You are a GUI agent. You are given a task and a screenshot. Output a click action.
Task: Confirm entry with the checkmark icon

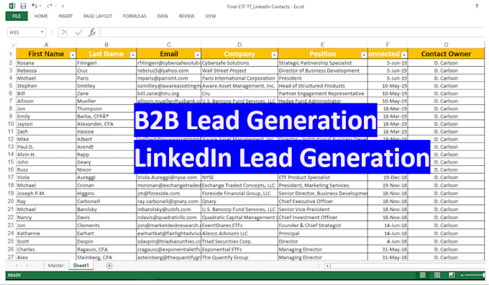pyautogui.click(x=78, y=32)
